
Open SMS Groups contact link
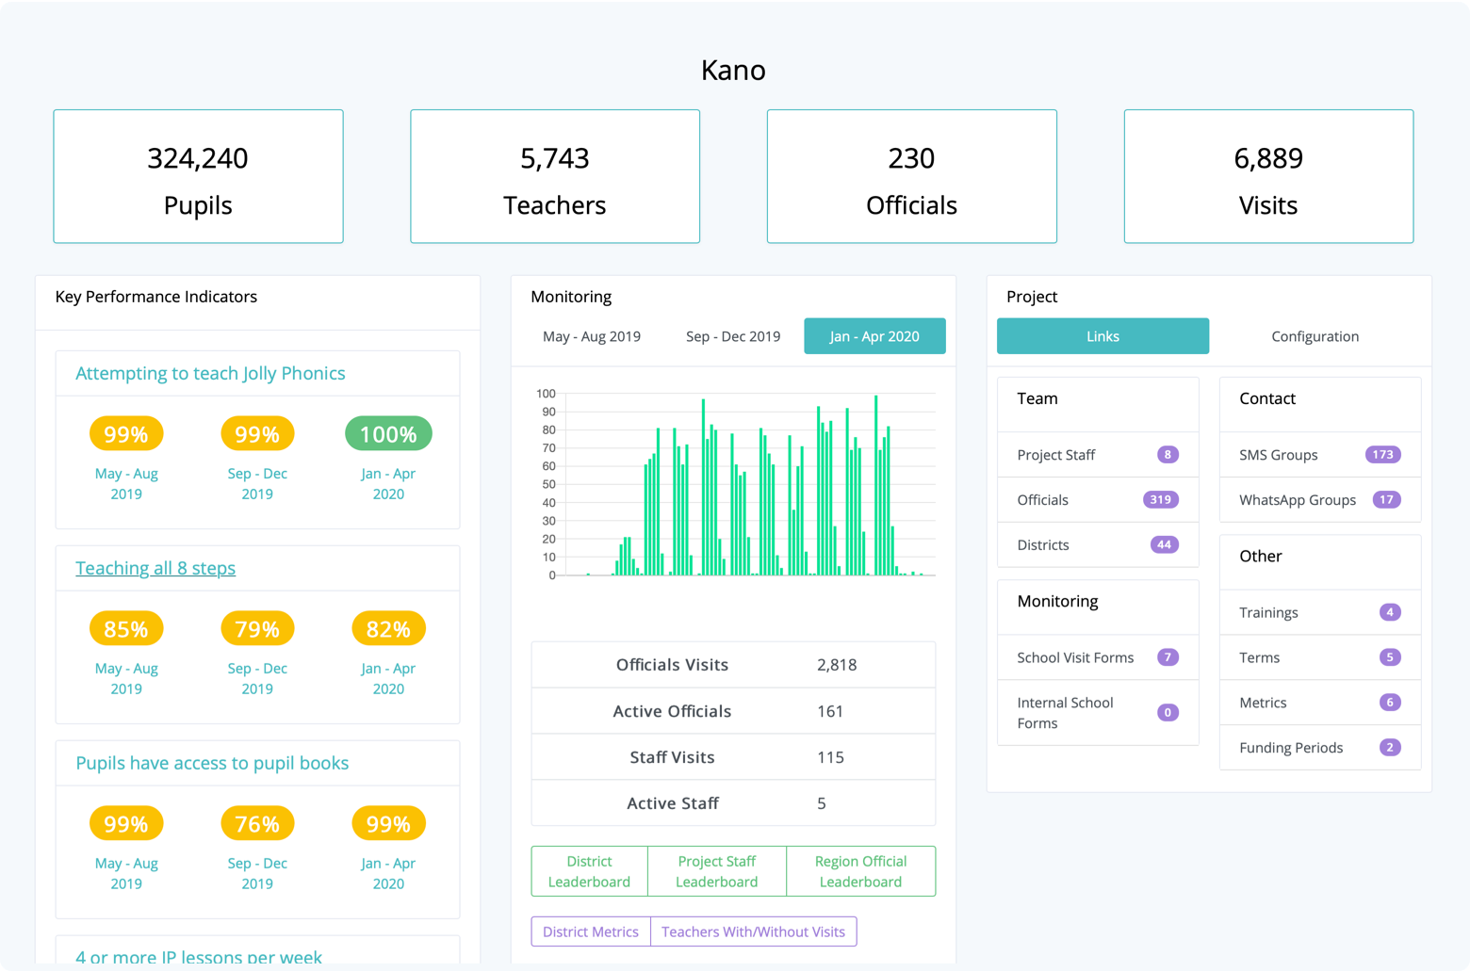tap(1320, 455)
